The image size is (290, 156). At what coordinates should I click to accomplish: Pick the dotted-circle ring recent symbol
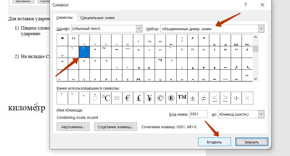coord(95,98)
